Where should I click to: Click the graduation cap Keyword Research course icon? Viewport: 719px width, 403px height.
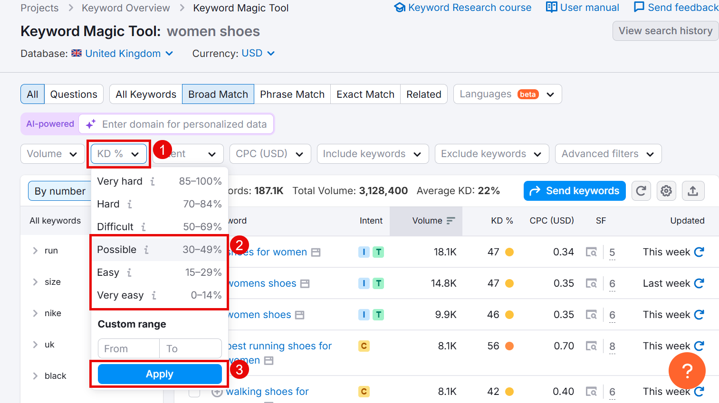pos(400,7)
